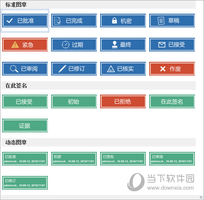The width and height of the screenshot is (204, 200).
Task: Click the 在此签名 section header
Action: point(98,85)
